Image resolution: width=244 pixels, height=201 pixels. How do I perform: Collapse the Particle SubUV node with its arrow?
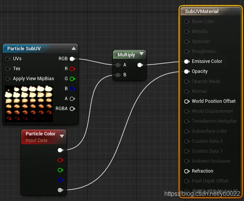74,48
